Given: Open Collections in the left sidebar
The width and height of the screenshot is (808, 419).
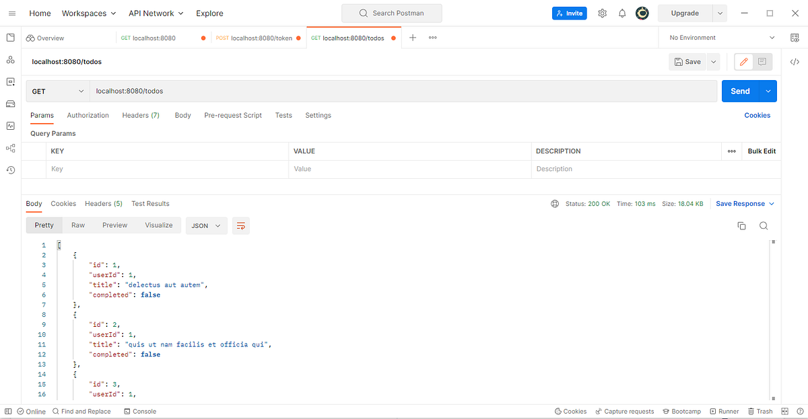Looking at the screenshot, I should click(x=10, y=38).
